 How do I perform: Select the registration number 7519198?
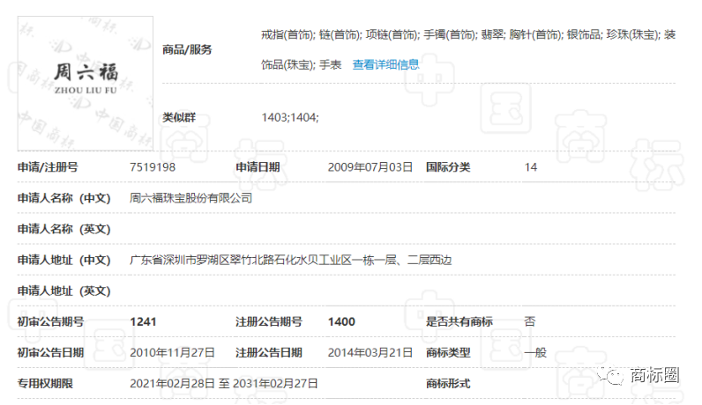click(153, 167)
